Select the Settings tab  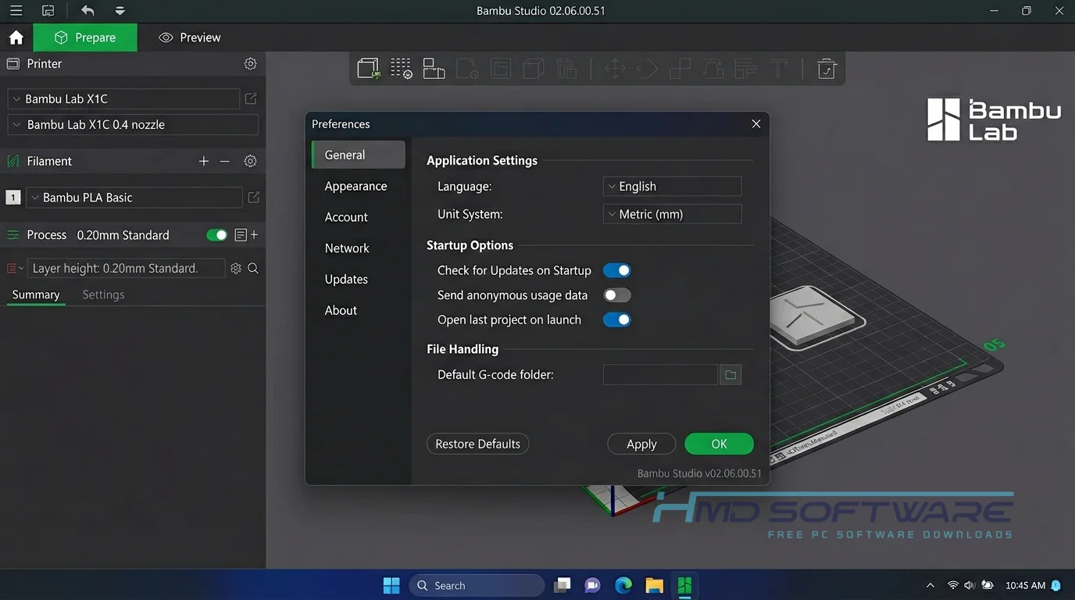coord(103,295)
